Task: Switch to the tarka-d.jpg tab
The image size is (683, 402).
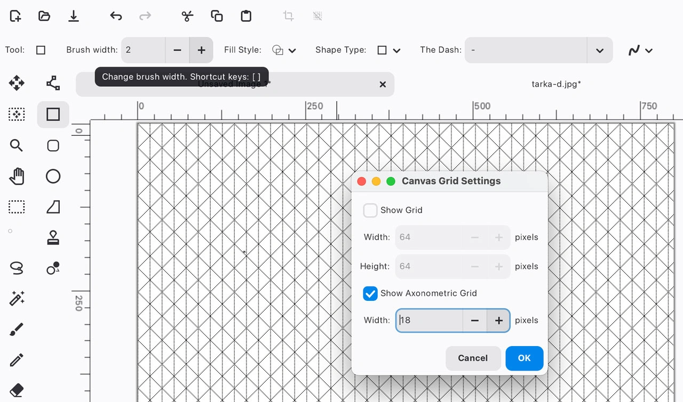Action: pyautogui.click(x=556, y=84)
